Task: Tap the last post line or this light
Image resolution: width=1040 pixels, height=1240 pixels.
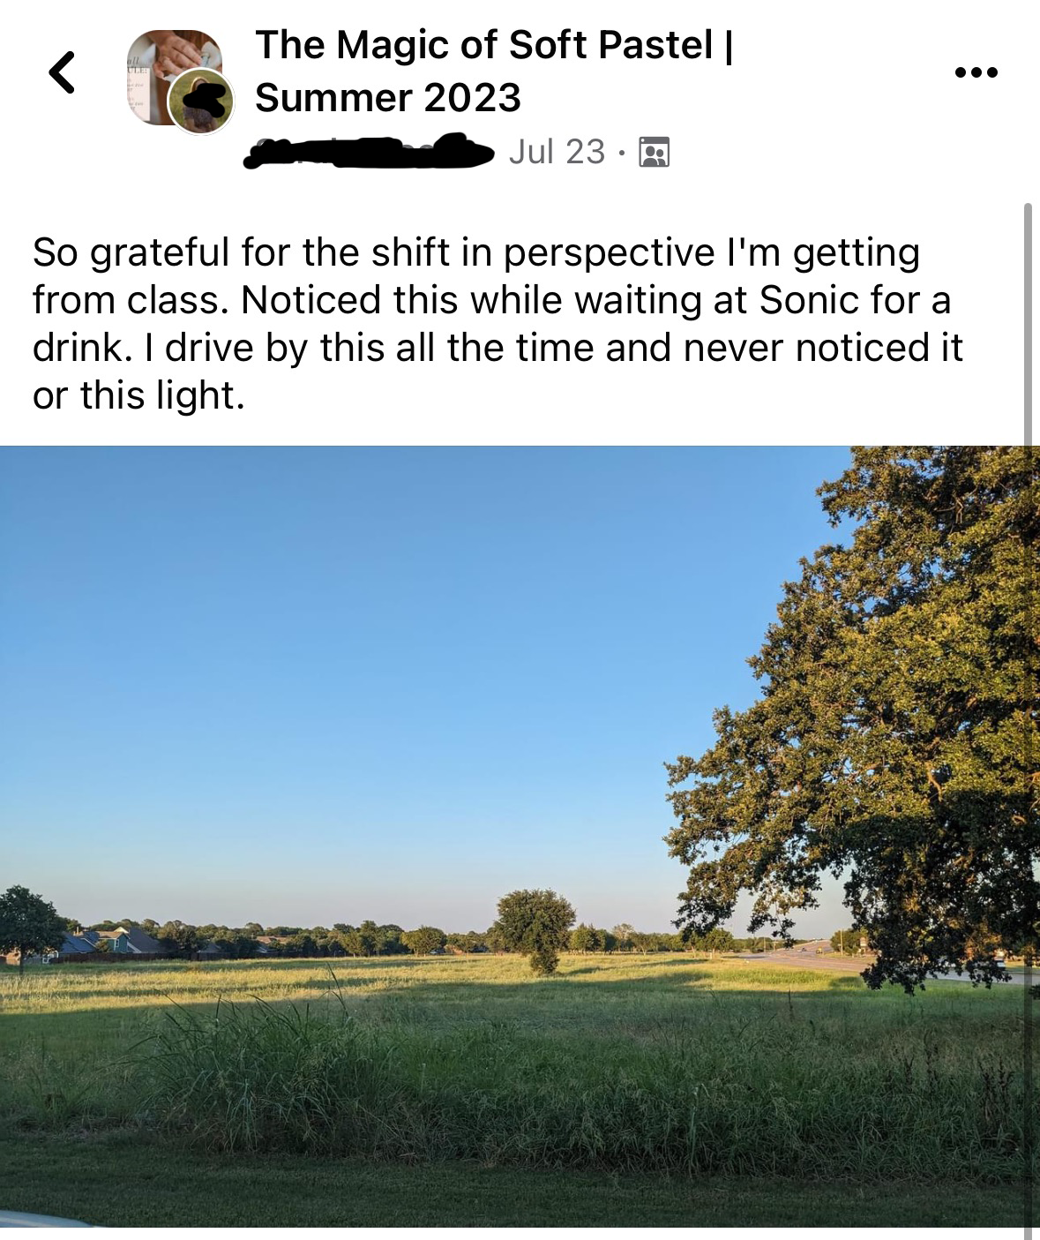Action: pyautogui.click(x=138, y=395)
